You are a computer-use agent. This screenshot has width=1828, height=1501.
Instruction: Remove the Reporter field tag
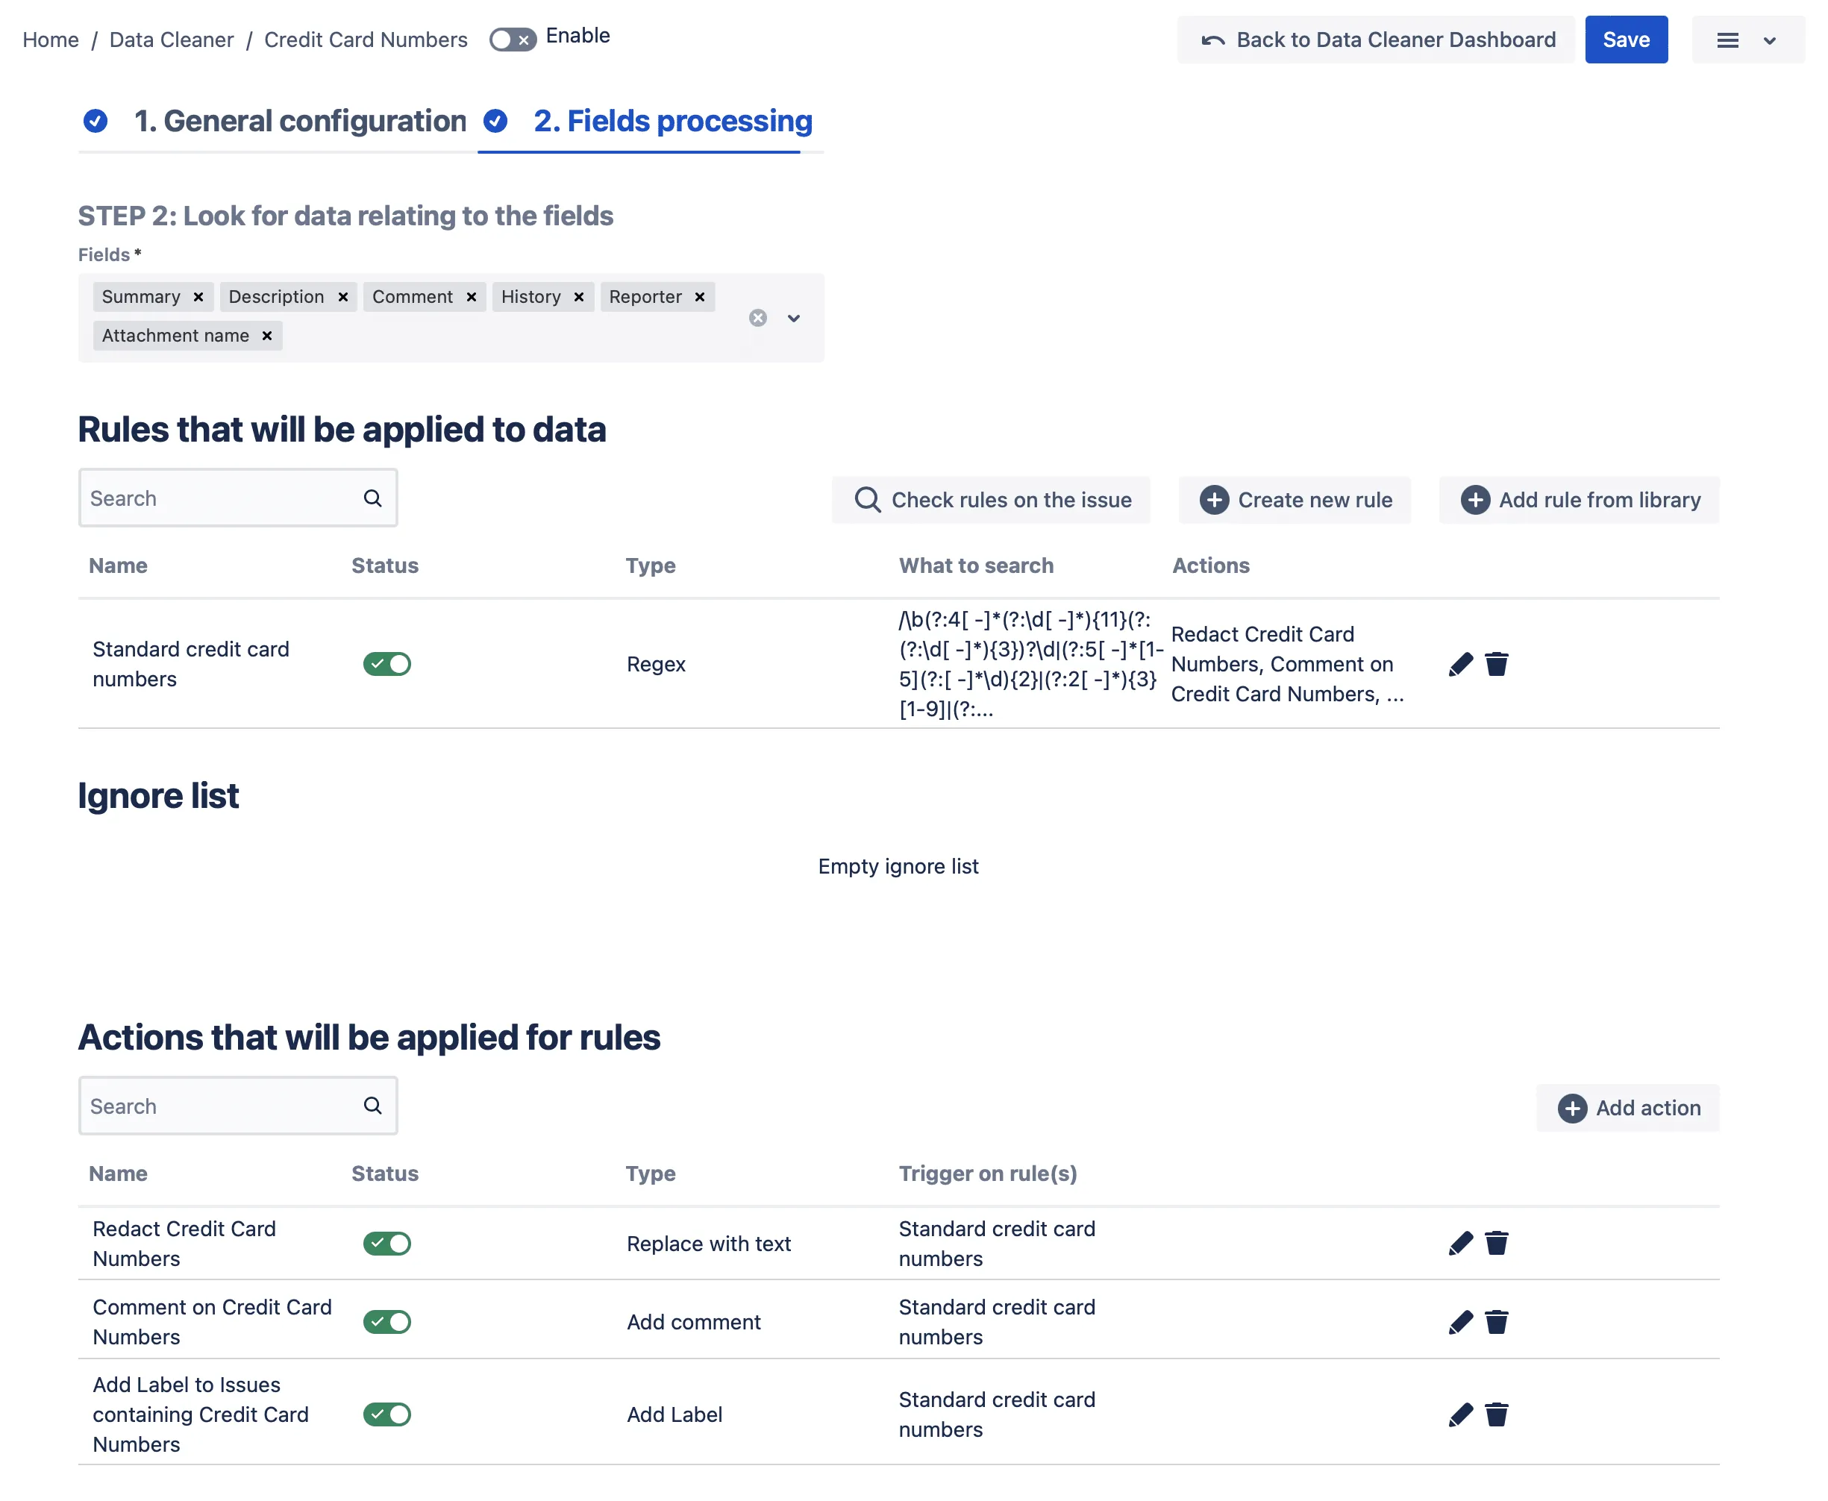pyautogui.click(x=700, y=297)
